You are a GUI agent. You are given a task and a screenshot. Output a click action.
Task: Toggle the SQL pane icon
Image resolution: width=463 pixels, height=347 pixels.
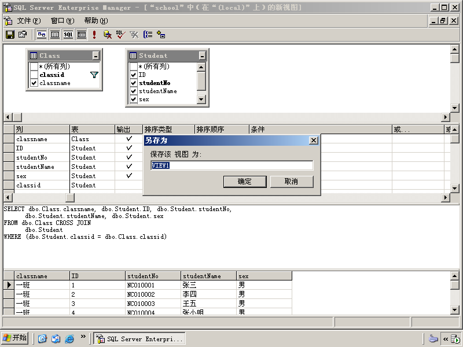pyautogui.click(x=68, y=35)
